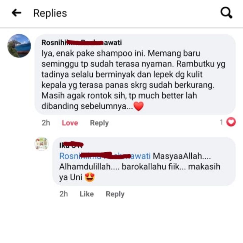The height and width of the screenshot is (243, 243).
Task: Select the 2h timestamp under Ika's reply
Action: point(63,194)
